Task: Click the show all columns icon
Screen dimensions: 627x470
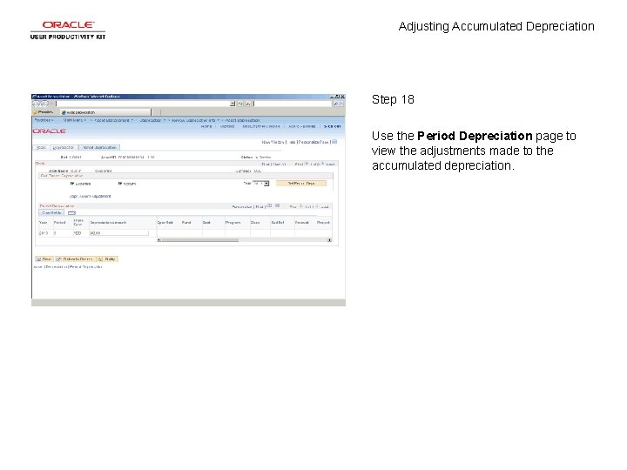Action: pyautogui.click(x=71, y=212)
